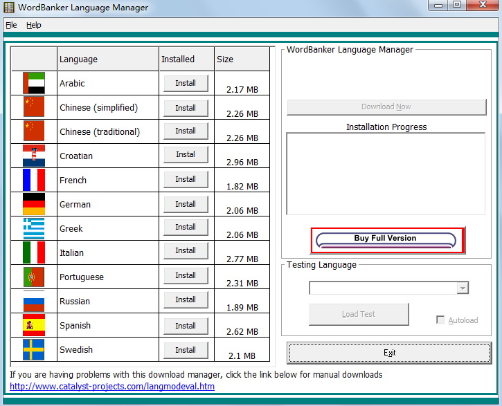Select the Arabic language name cell

tap(108, 83)
